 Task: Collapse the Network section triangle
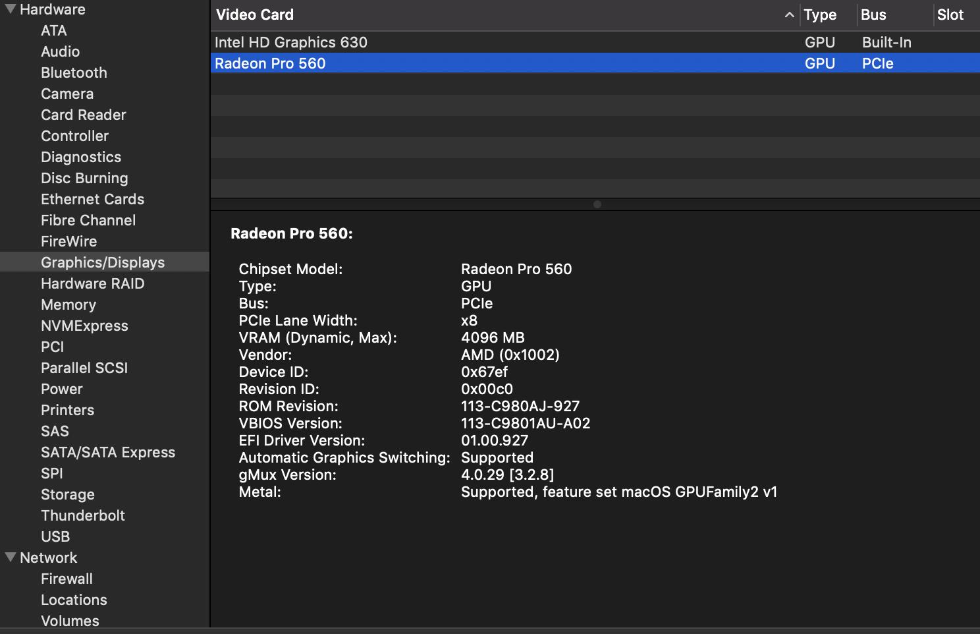11,558
